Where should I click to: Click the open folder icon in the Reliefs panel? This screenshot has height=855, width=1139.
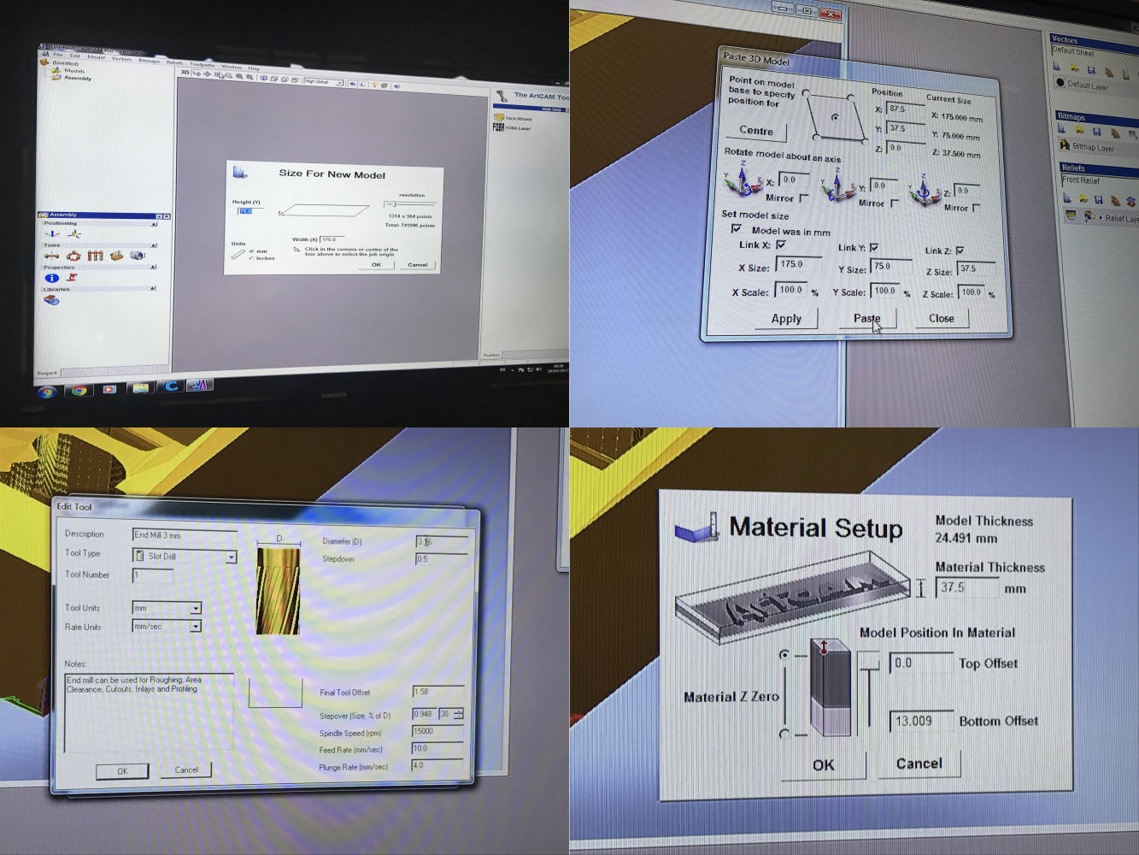1083,198
